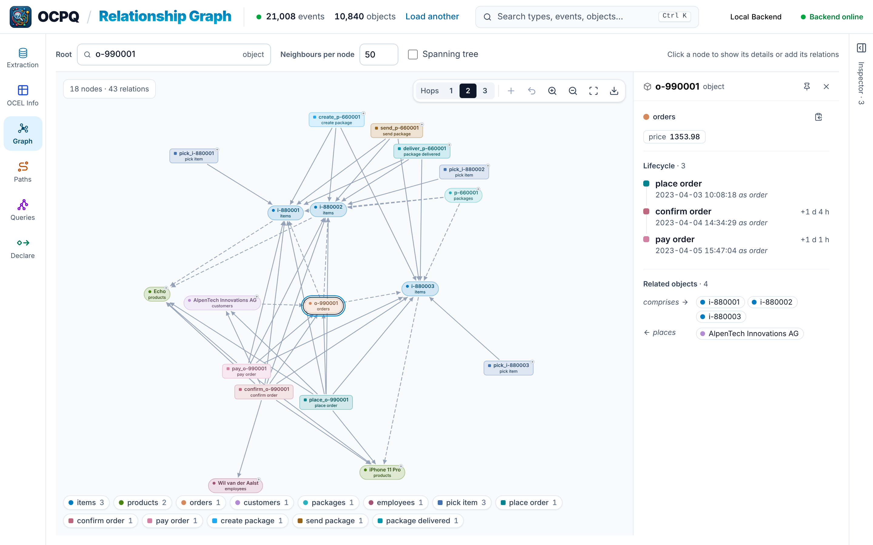Copy the orders object details
Image resolution: width=873 pixels, height=545 pixels.
(818, 117)
